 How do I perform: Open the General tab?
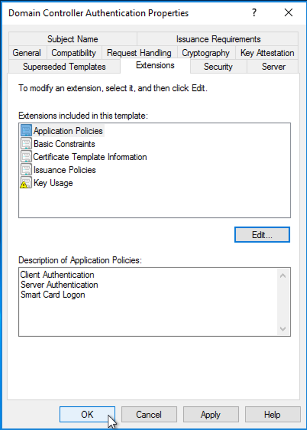[x=27, y=53]
